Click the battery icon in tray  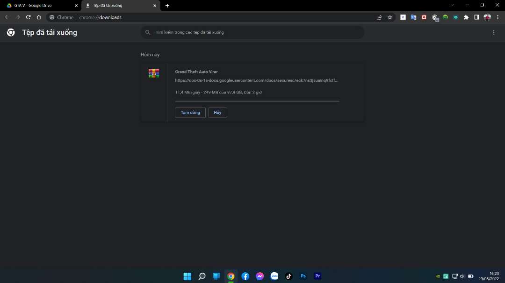(470, 276)
